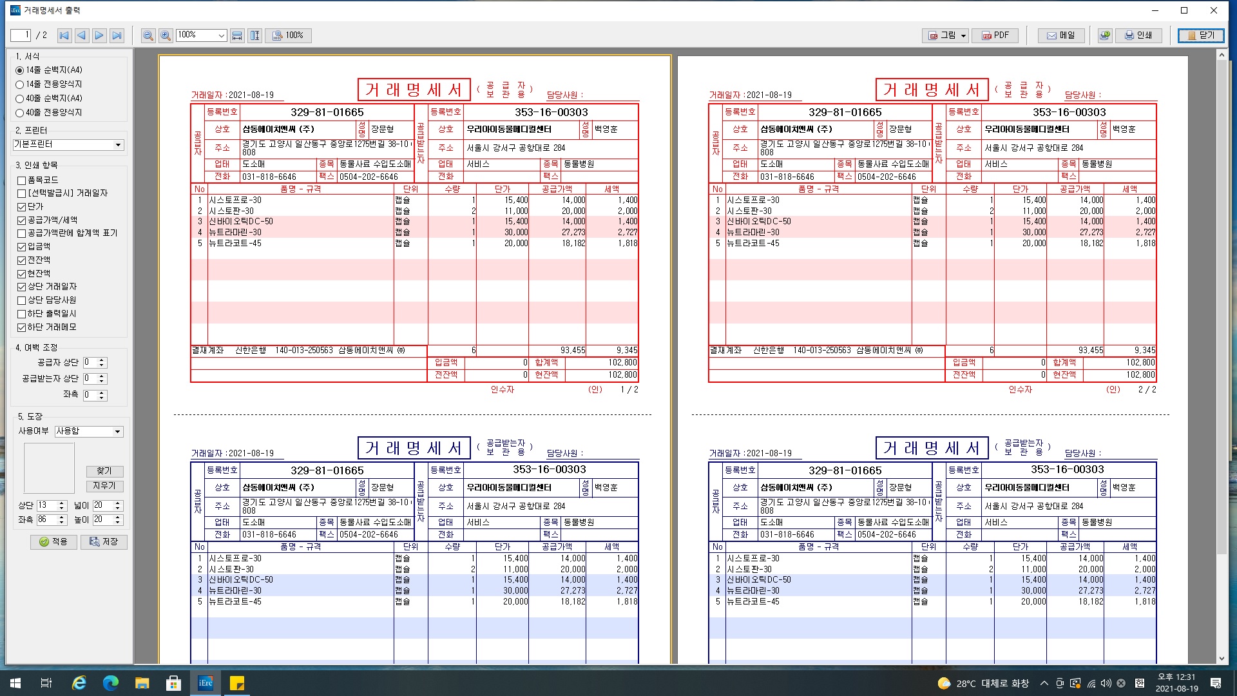The height and width of the screenshot is (696, 1237).
Task: Select 40줄 순백지(A4) format option
Action: [20, 99]
